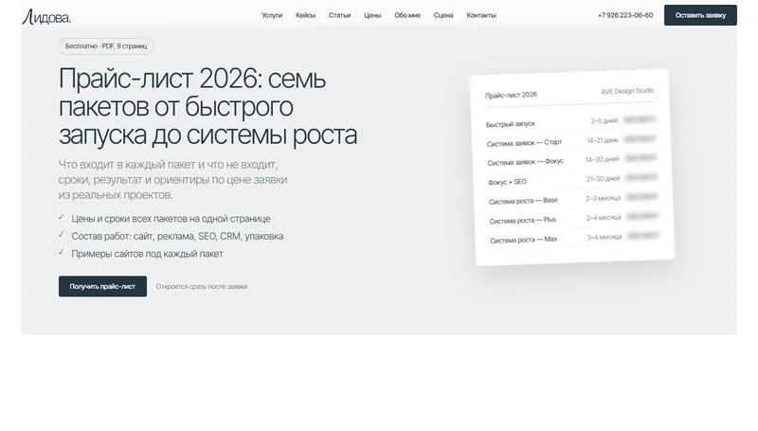Click the Оставить заявку button

coord(700,15)
